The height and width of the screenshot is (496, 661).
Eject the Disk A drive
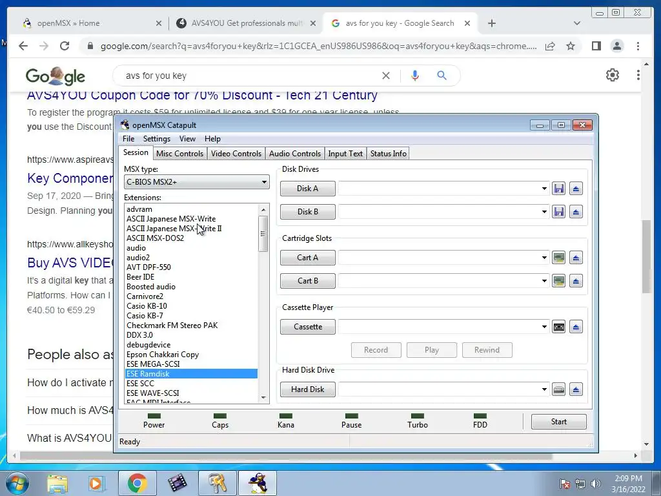tap(576, 189)
